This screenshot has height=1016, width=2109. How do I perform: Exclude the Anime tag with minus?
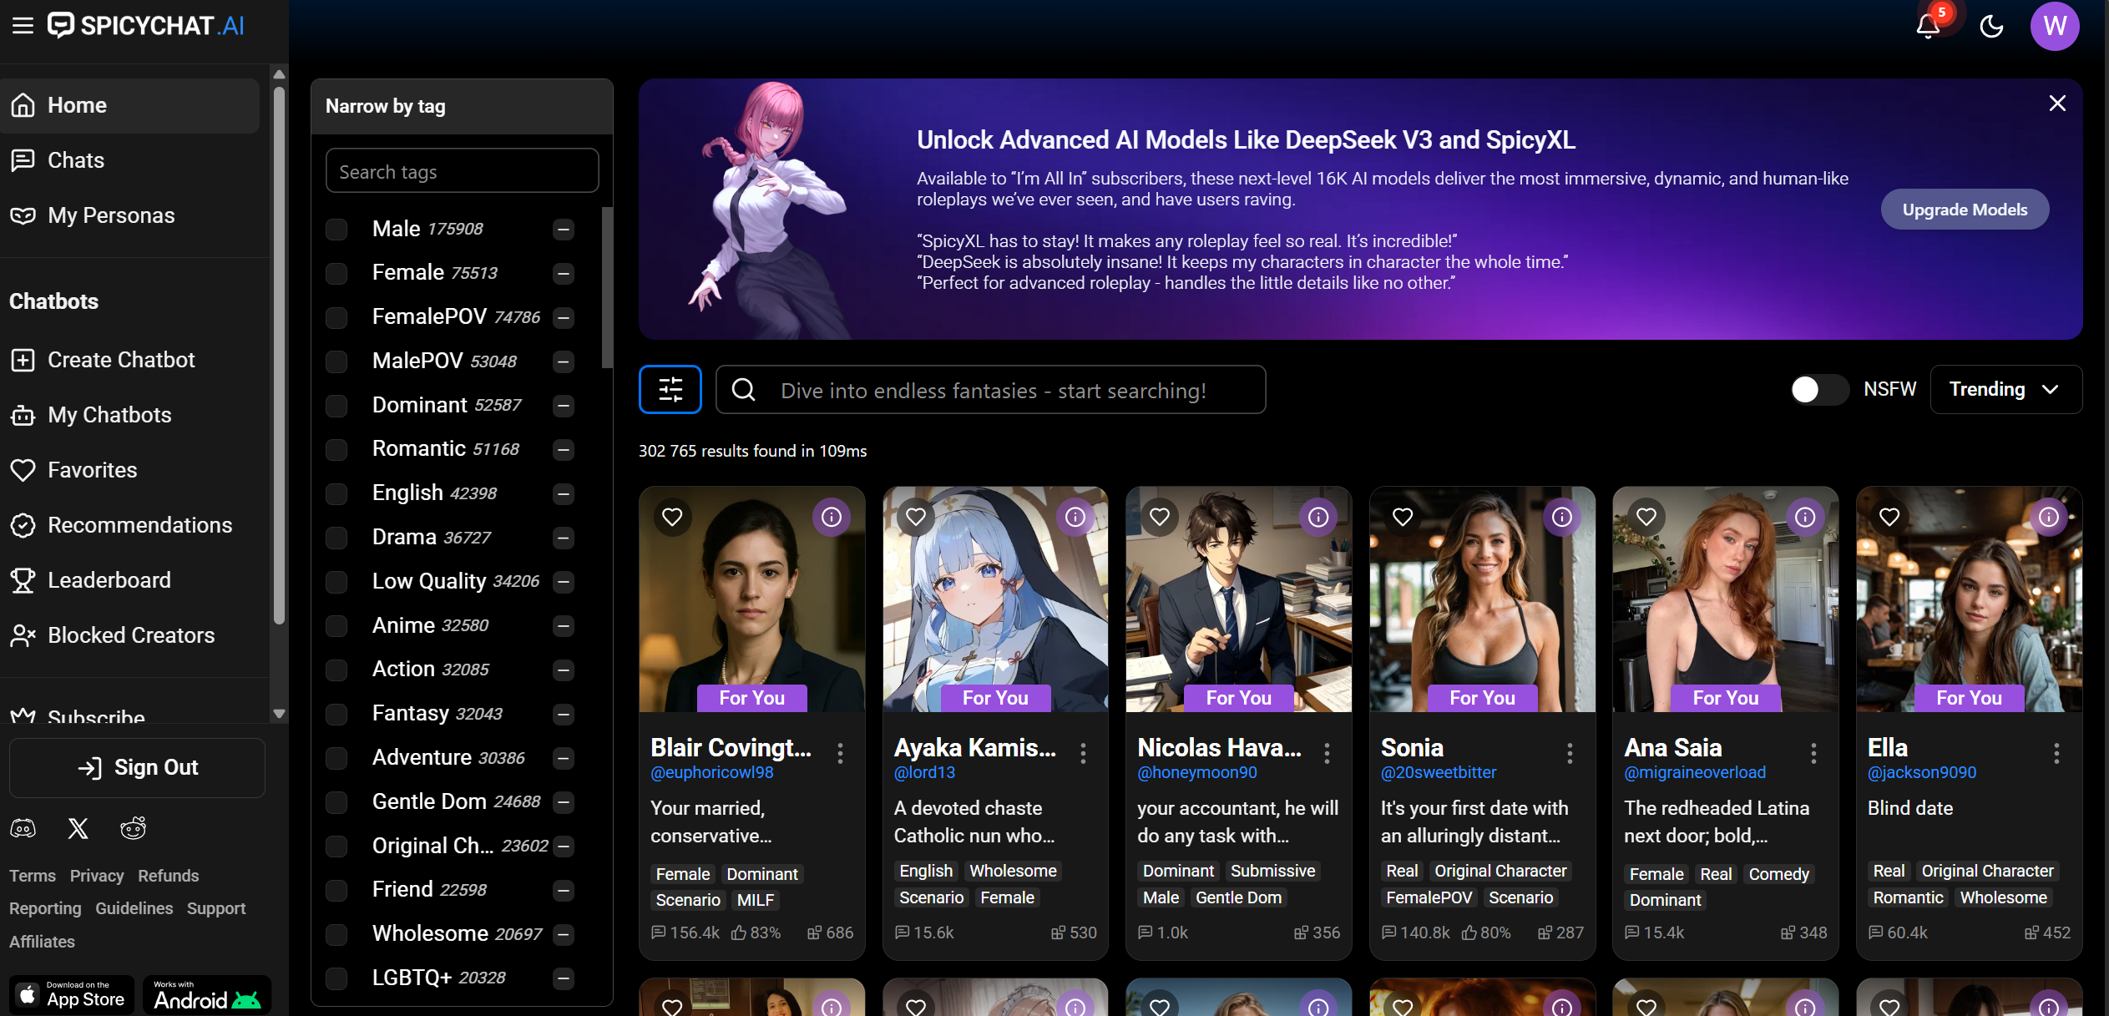click(x=564, y=625)
